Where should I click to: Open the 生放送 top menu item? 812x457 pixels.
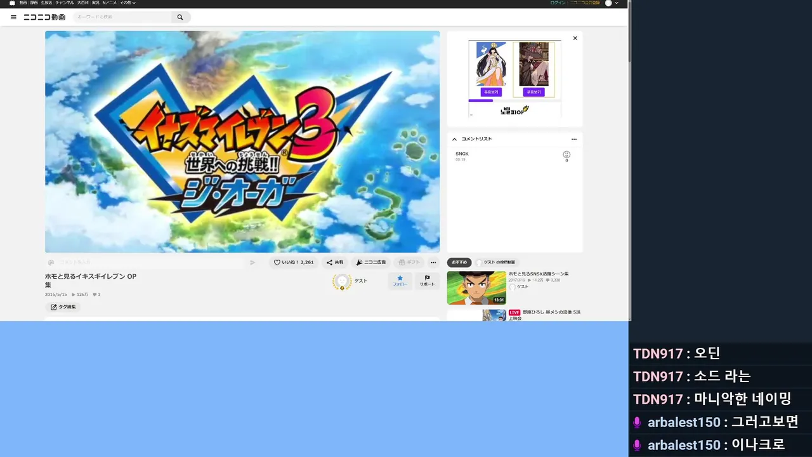[x=46, y=3]
